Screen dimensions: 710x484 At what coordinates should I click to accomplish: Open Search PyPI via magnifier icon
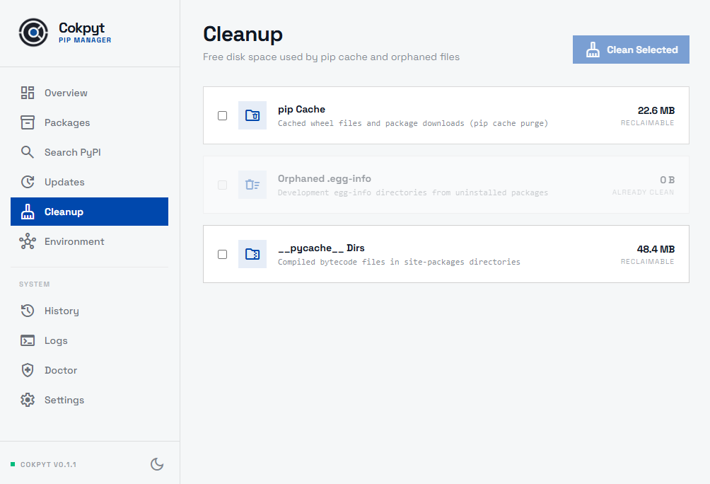coord(28,152)
